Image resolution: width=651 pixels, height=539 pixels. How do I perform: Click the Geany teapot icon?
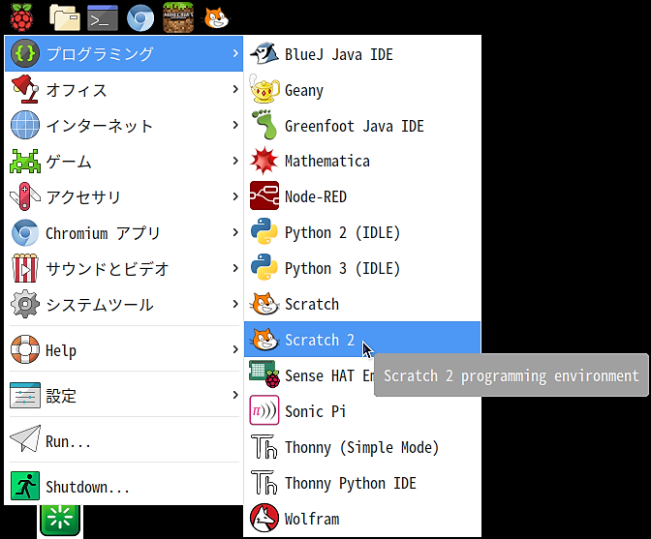264,89
